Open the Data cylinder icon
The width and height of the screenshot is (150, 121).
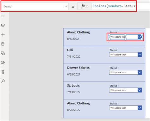point(3,44)
